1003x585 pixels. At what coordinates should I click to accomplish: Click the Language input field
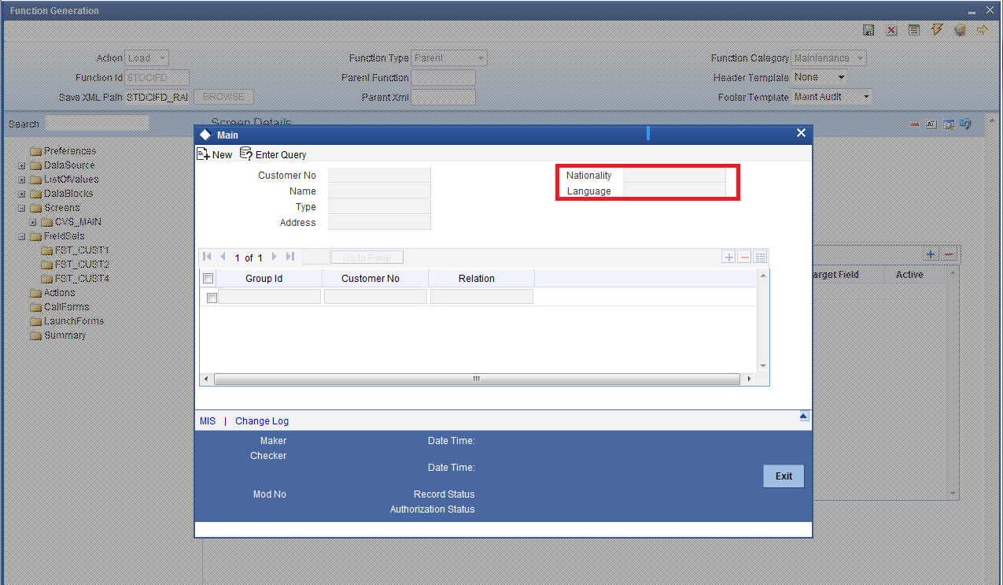click(x=674, y=191)
